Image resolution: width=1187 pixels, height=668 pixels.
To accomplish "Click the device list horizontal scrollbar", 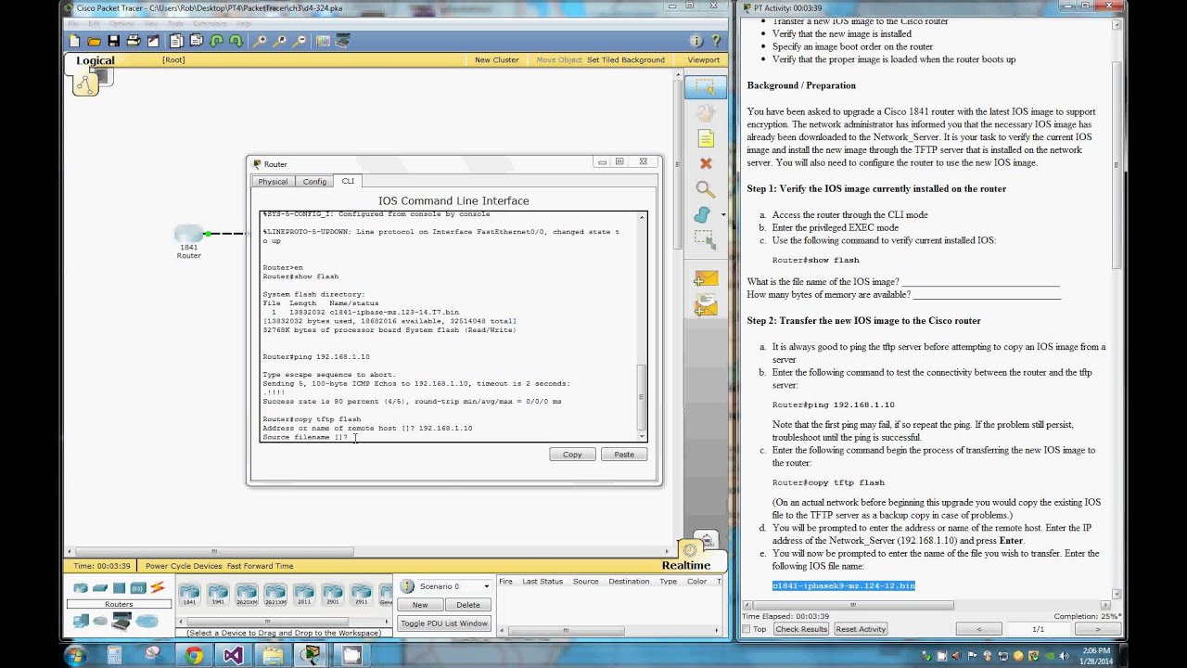I will click(x=269, y=623).
